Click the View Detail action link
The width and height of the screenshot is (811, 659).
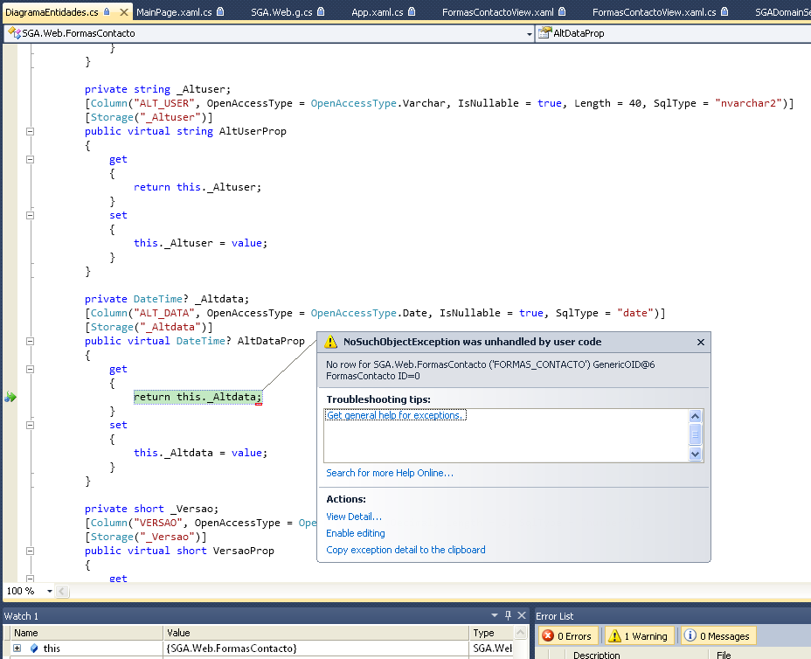353,517
